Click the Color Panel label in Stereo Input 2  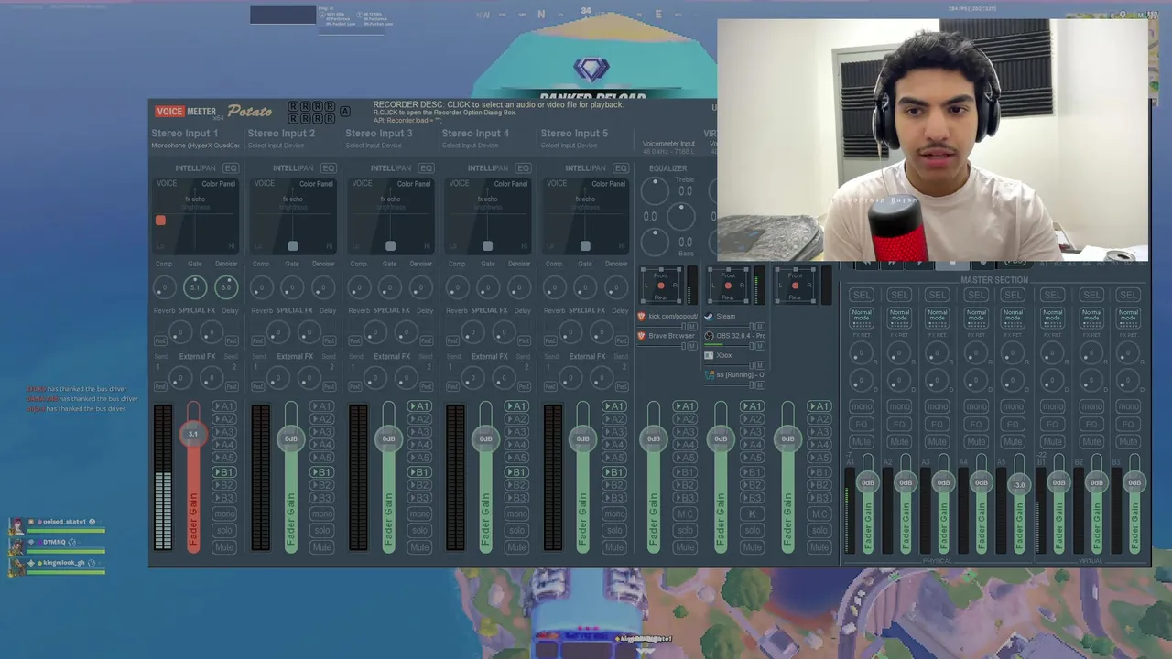tap(316, 184)
